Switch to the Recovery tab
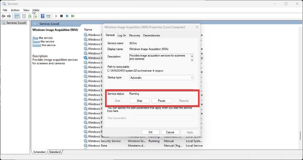 click(x=134, y=35)
